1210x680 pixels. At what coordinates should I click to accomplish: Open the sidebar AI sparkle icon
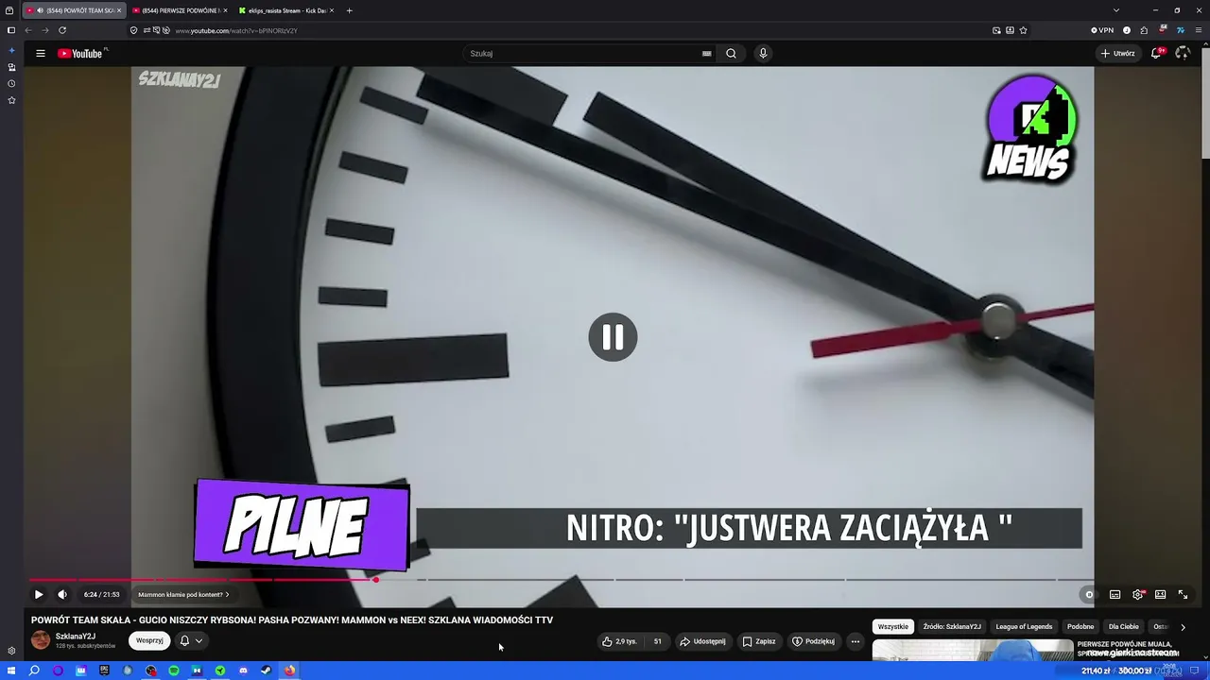coord(11,50)
